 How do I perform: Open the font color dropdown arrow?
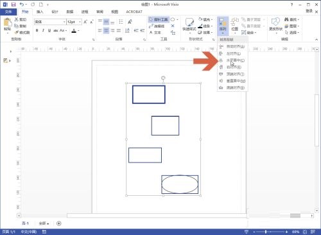tap(78, 31)
